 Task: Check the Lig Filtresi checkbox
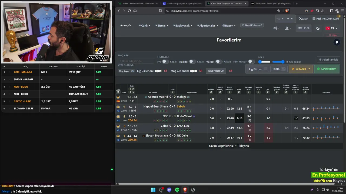(265, 69)
